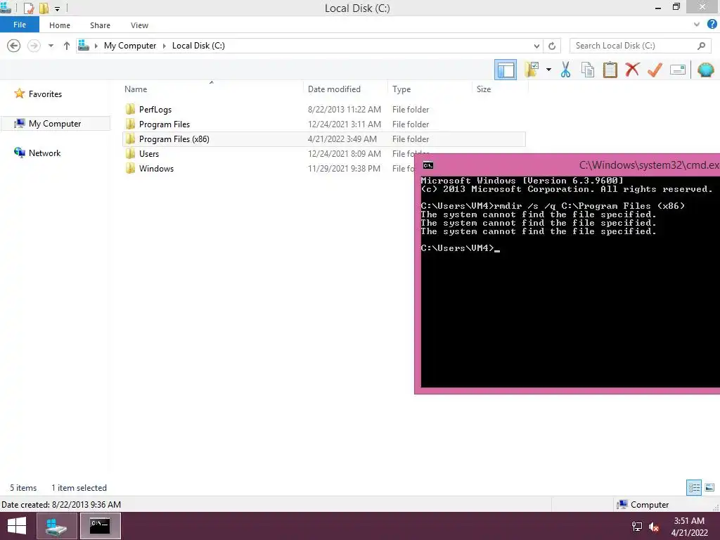Open the Start button on taskbar
This screenshot has width=720, height=540.
[17, 526]
